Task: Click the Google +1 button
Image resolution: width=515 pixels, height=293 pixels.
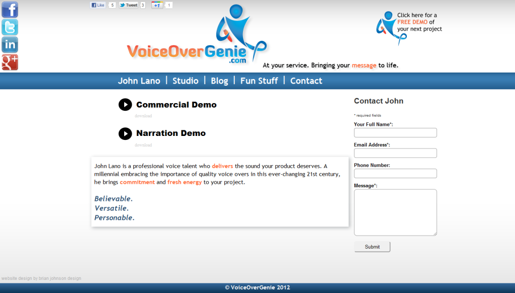Action: point(159,5)
